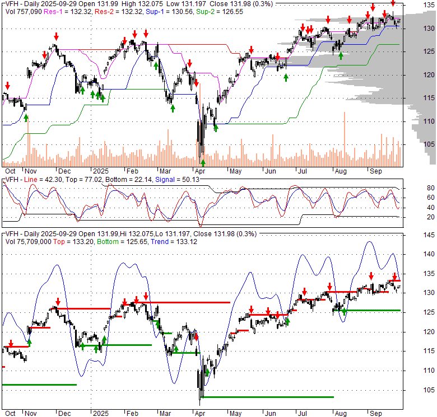Click the "May" label on the trend chart timeline
This screenshot has width=437, height=417.
click(235, 414)
